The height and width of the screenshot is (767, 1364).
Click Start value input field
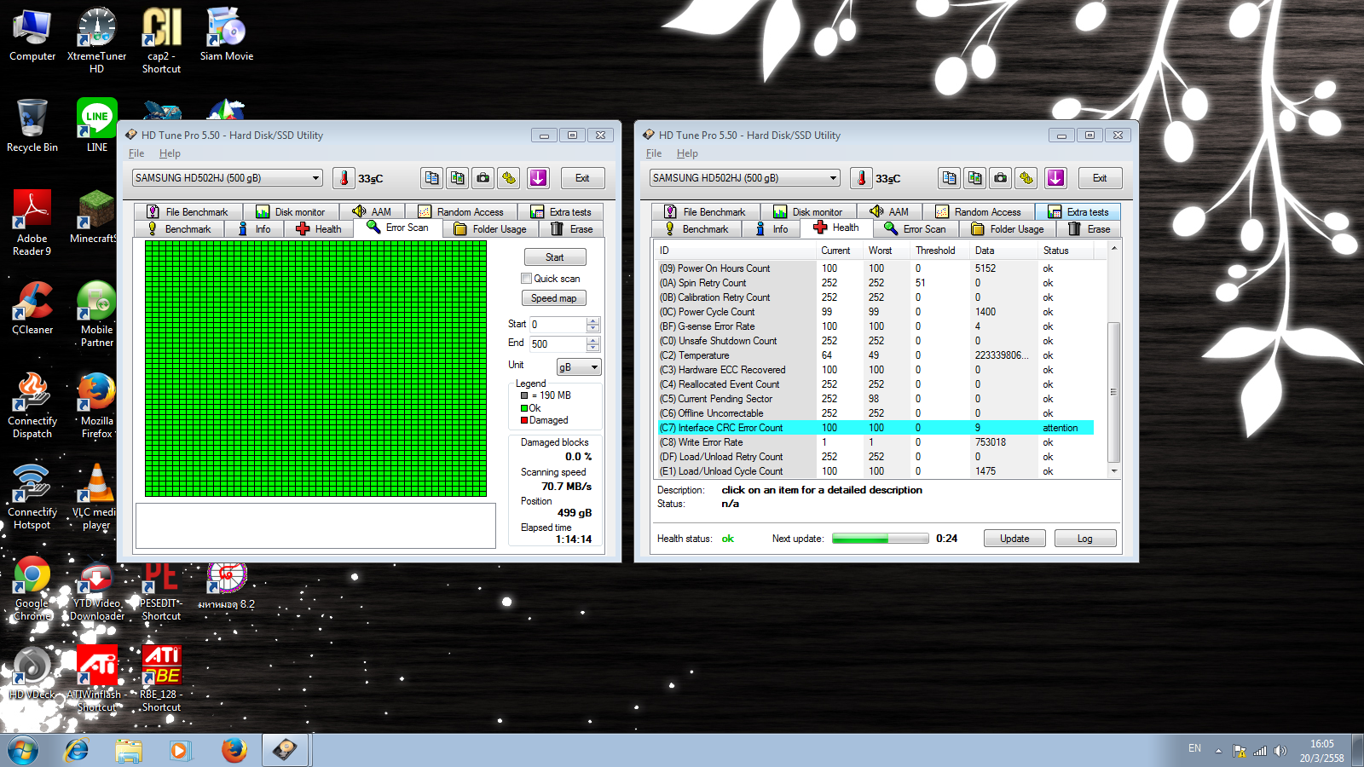click(x=558, y=325)
